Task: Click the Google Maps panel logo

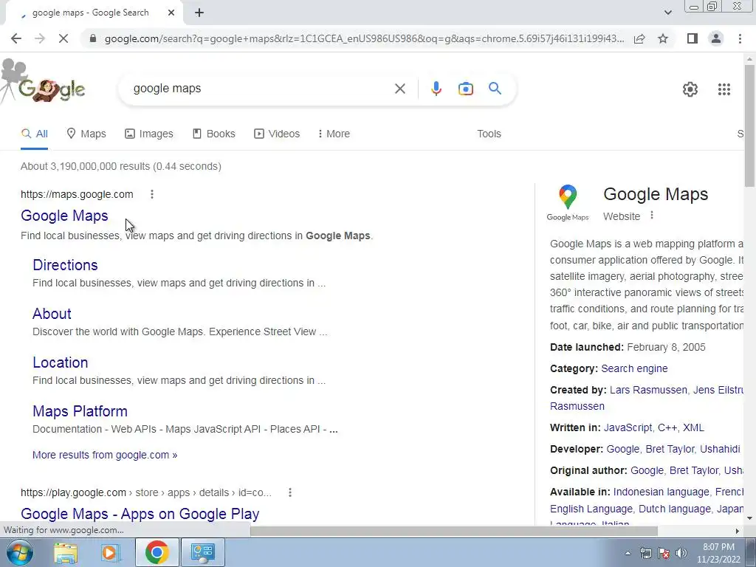Action: (568, 203)
